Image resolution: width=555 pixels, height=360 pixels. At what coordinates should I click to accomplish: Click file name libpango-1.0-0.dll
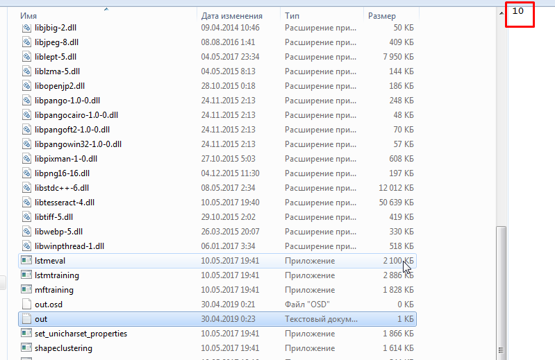coord(67,101)
